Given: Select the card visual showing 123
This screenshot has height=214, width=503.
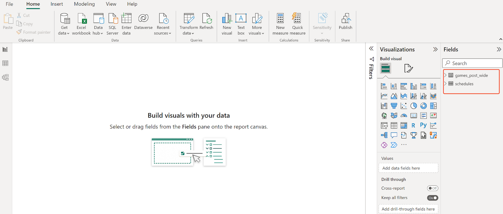Looking at the screenshot, I should pos(414,116).
